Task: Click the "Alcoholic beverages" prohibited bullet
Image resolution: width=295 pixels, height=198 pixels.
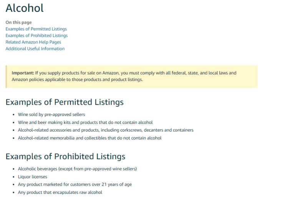Action: (77, 168)
